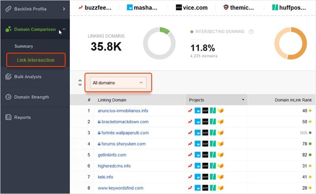
Task: Open anuncios-inmobiliarios.info link
Action: click(123, 111)
